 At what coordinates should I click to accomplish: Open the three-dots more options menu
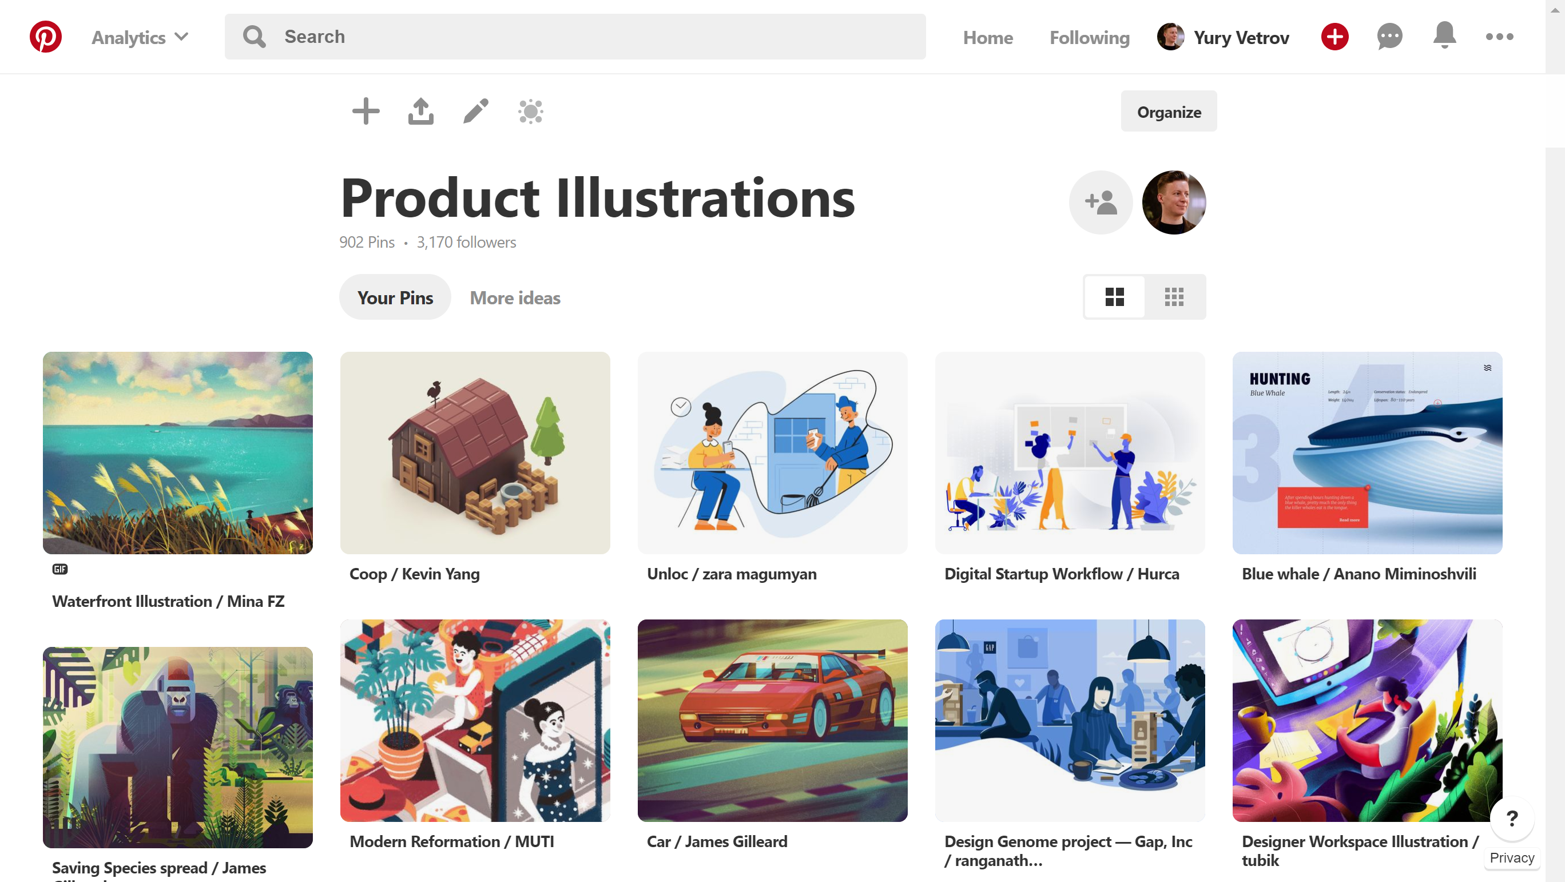1499,37
